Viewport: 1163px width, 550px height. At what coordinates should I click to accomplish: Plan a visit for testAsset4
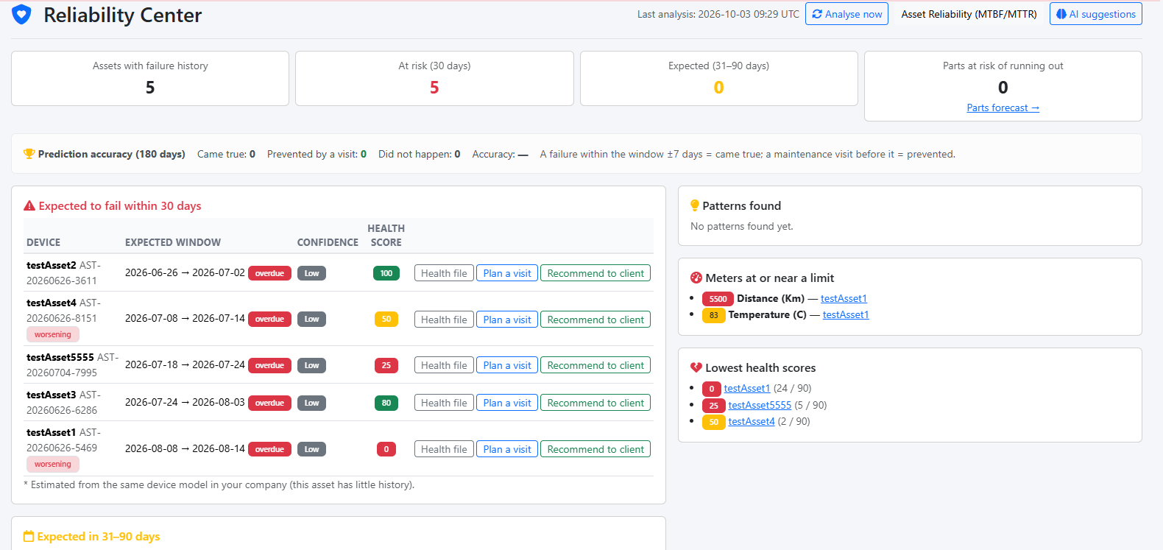pos(507,320)
